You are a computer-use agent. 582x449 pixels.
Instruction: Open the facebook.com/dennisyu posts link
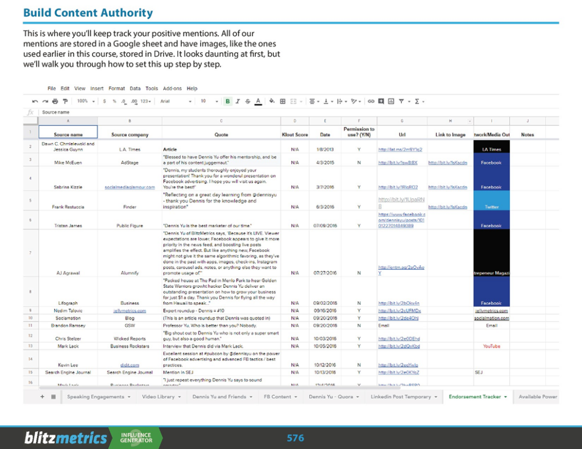402,220
